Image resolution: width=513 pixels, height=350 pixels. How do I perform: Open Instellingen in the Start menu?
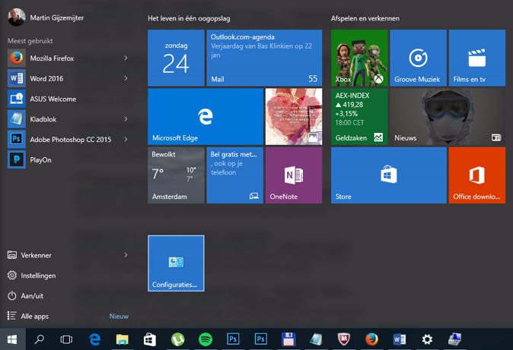[x=37, y=276]
